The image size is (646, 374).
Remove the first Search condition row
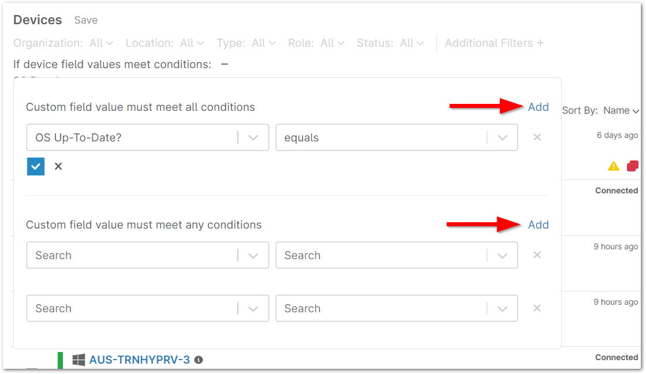[x=537, y=255]
